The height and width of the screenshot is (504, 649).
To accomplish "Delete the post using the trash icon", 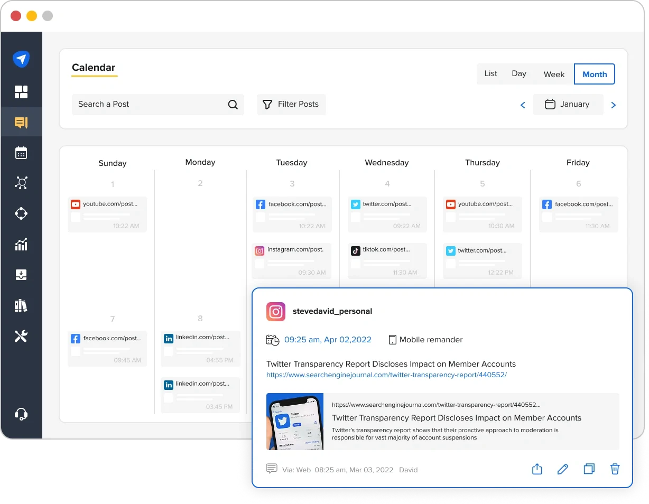I will 615,469.
